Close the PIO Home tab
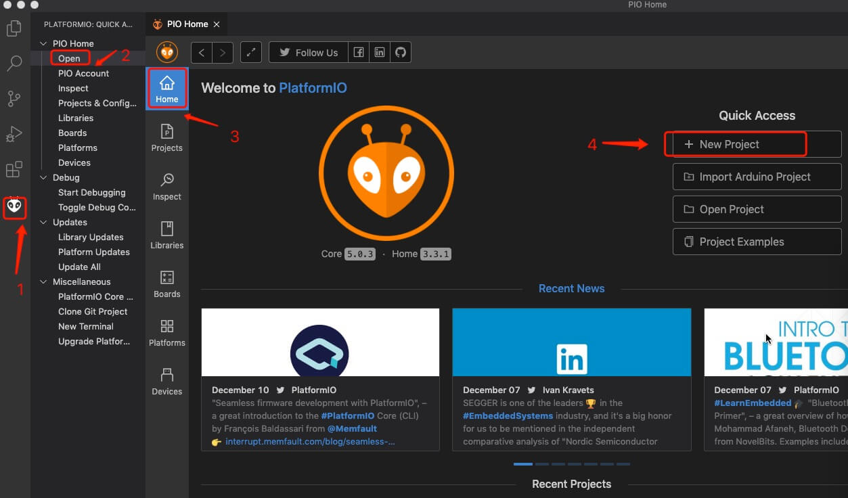 pos(217,24)
